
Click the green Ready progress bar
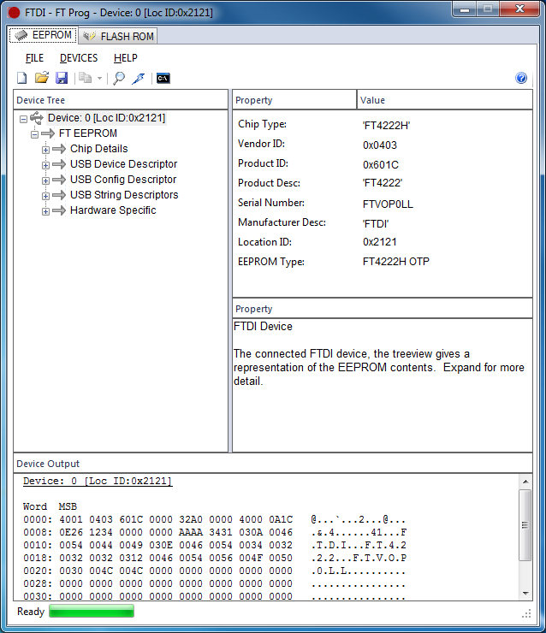coord(92,612)
